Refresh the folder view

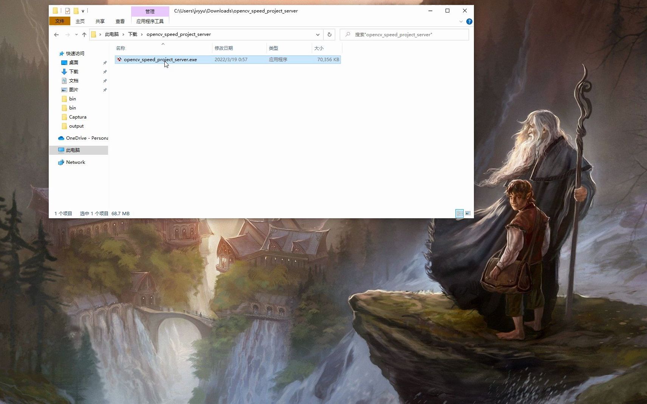click(330, 35)
